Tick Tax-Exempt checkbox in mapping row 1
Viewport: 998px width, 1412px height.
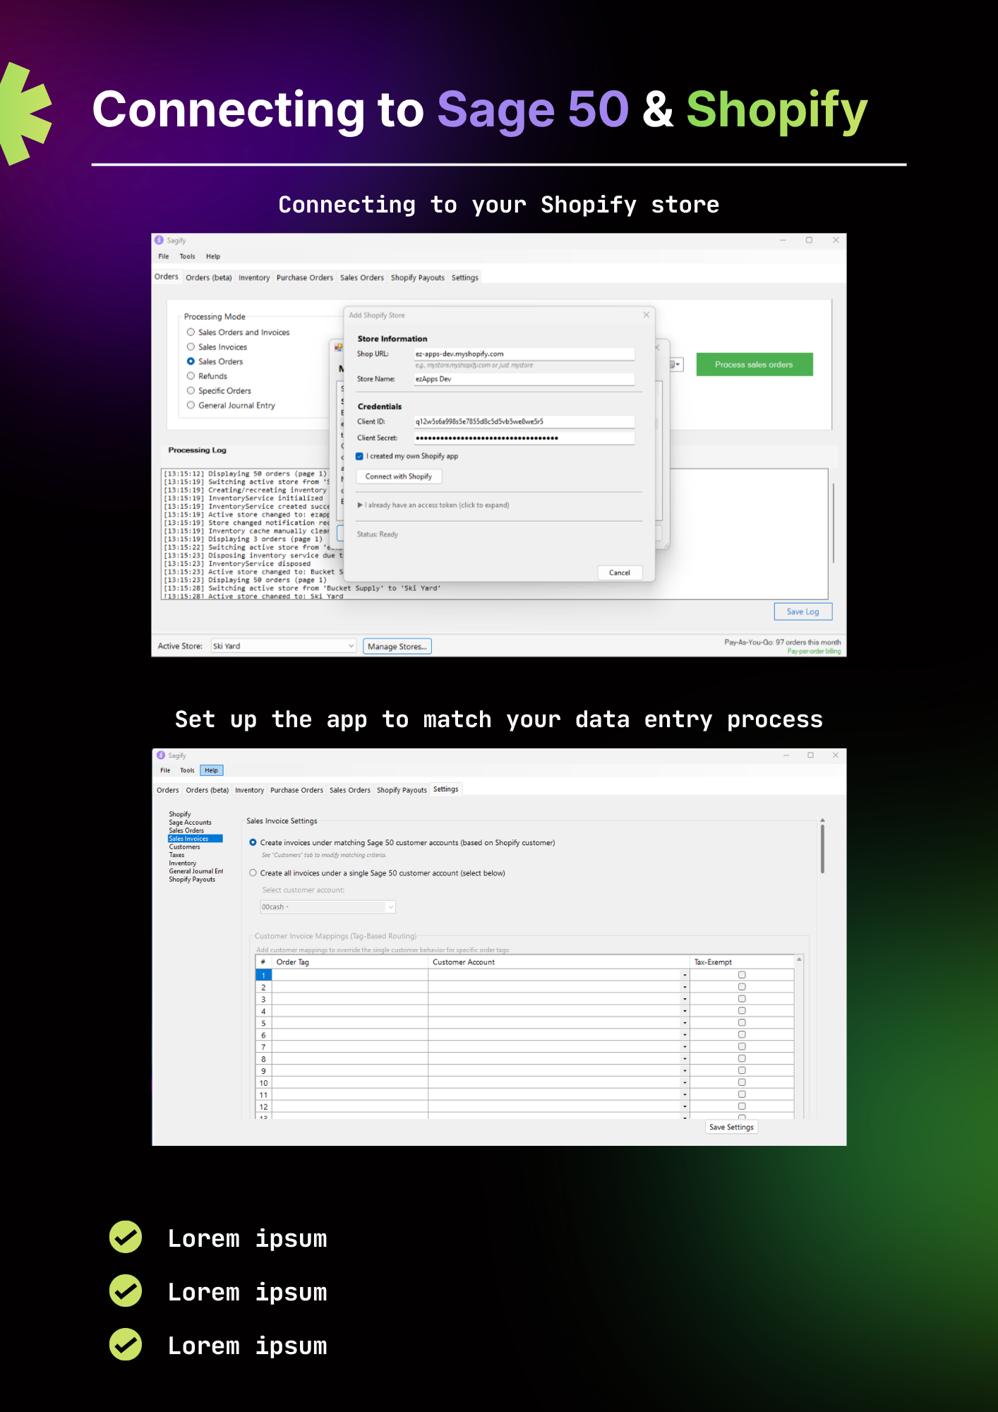pyautogui.click(x=742, y=975)
